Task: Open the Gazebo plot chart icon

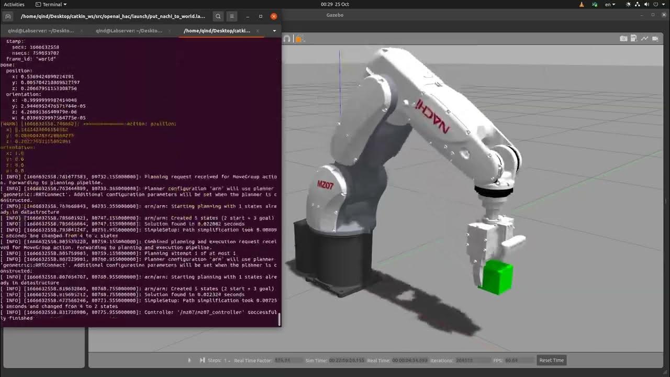Action: click(x=644, y=39)
